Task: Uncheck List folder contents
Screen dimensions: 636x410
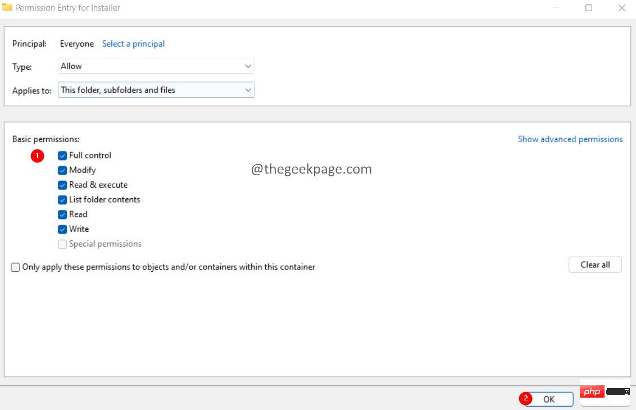Action: 62,200
